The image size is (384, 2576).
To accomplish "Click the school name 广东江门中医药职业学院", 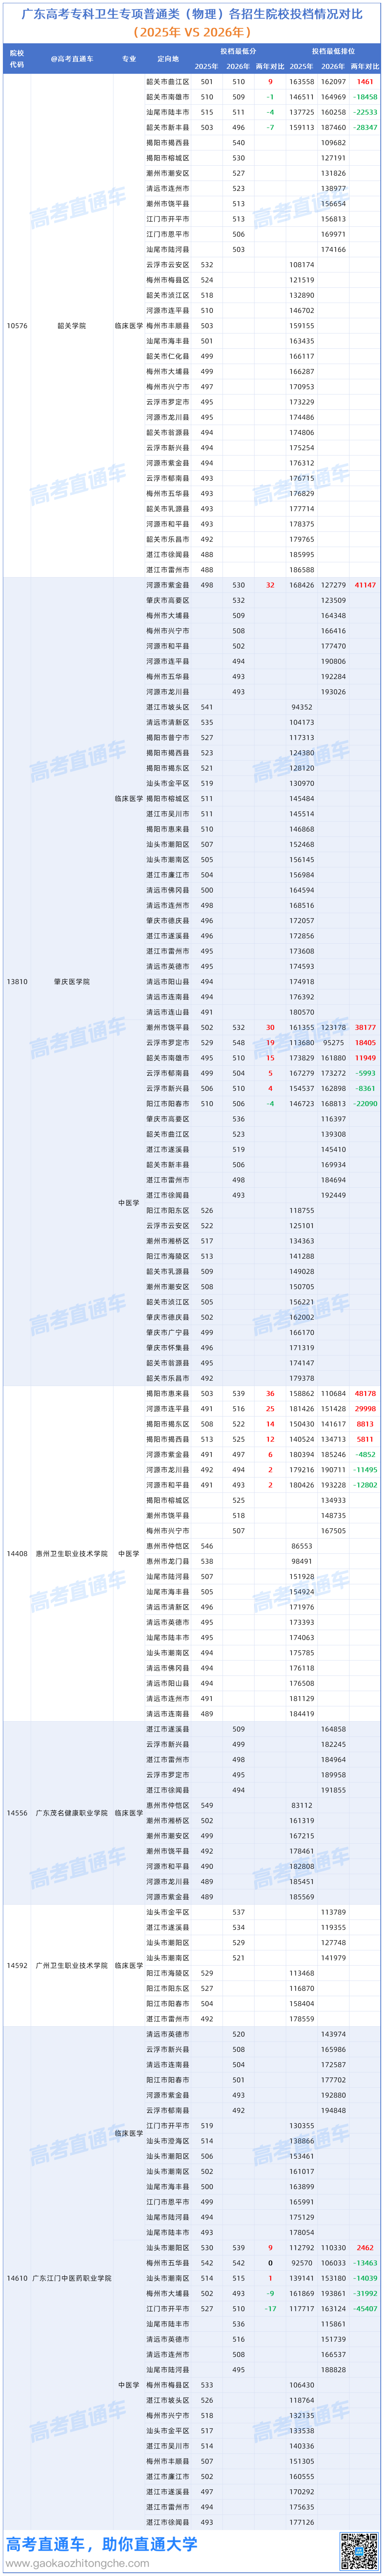I will pyautogui.click(x=72, y=2278).
